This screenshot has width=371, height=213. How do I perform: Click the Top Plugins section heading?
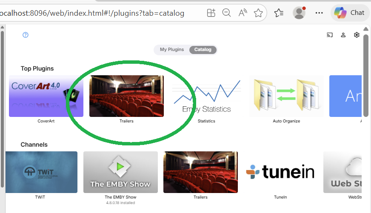[x=37, y=68]
